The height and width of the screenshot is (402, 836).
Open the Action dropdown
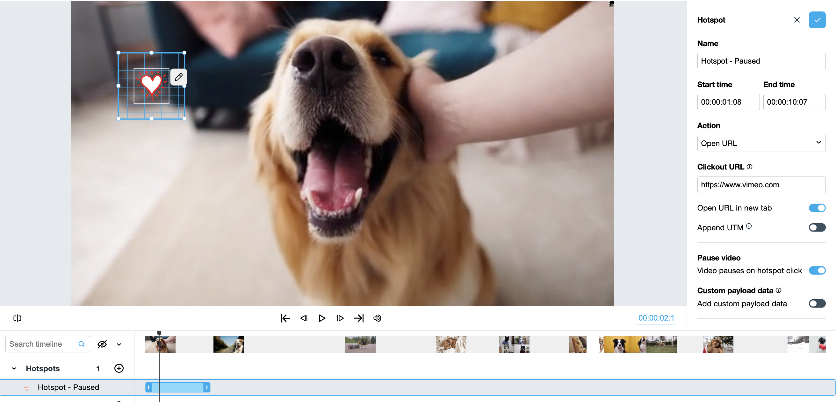[x=761, y=143]
